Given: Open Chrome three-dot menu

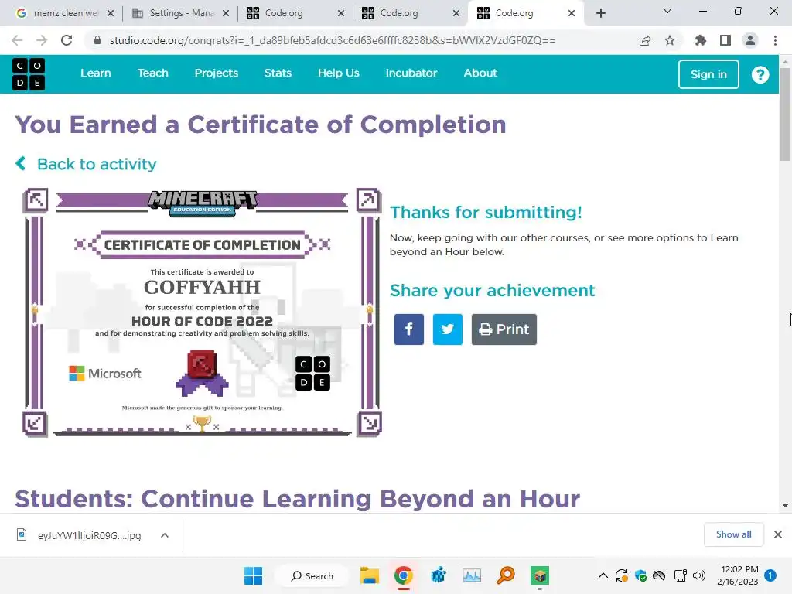Looking at the screenshot, I should point(775,40).
